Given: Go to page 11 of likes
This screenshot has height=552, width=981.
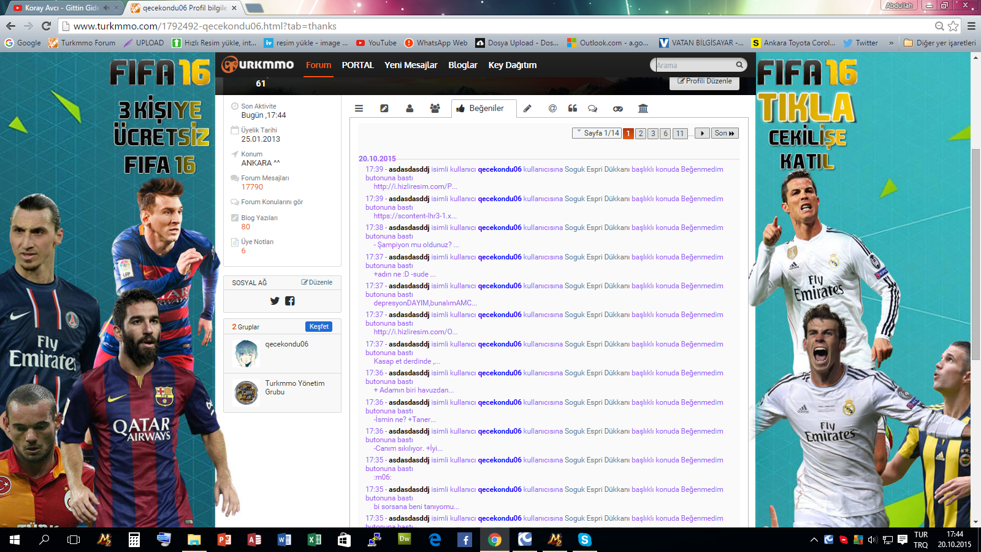Looking at the screenshot, I should click(x=680, y=133).
